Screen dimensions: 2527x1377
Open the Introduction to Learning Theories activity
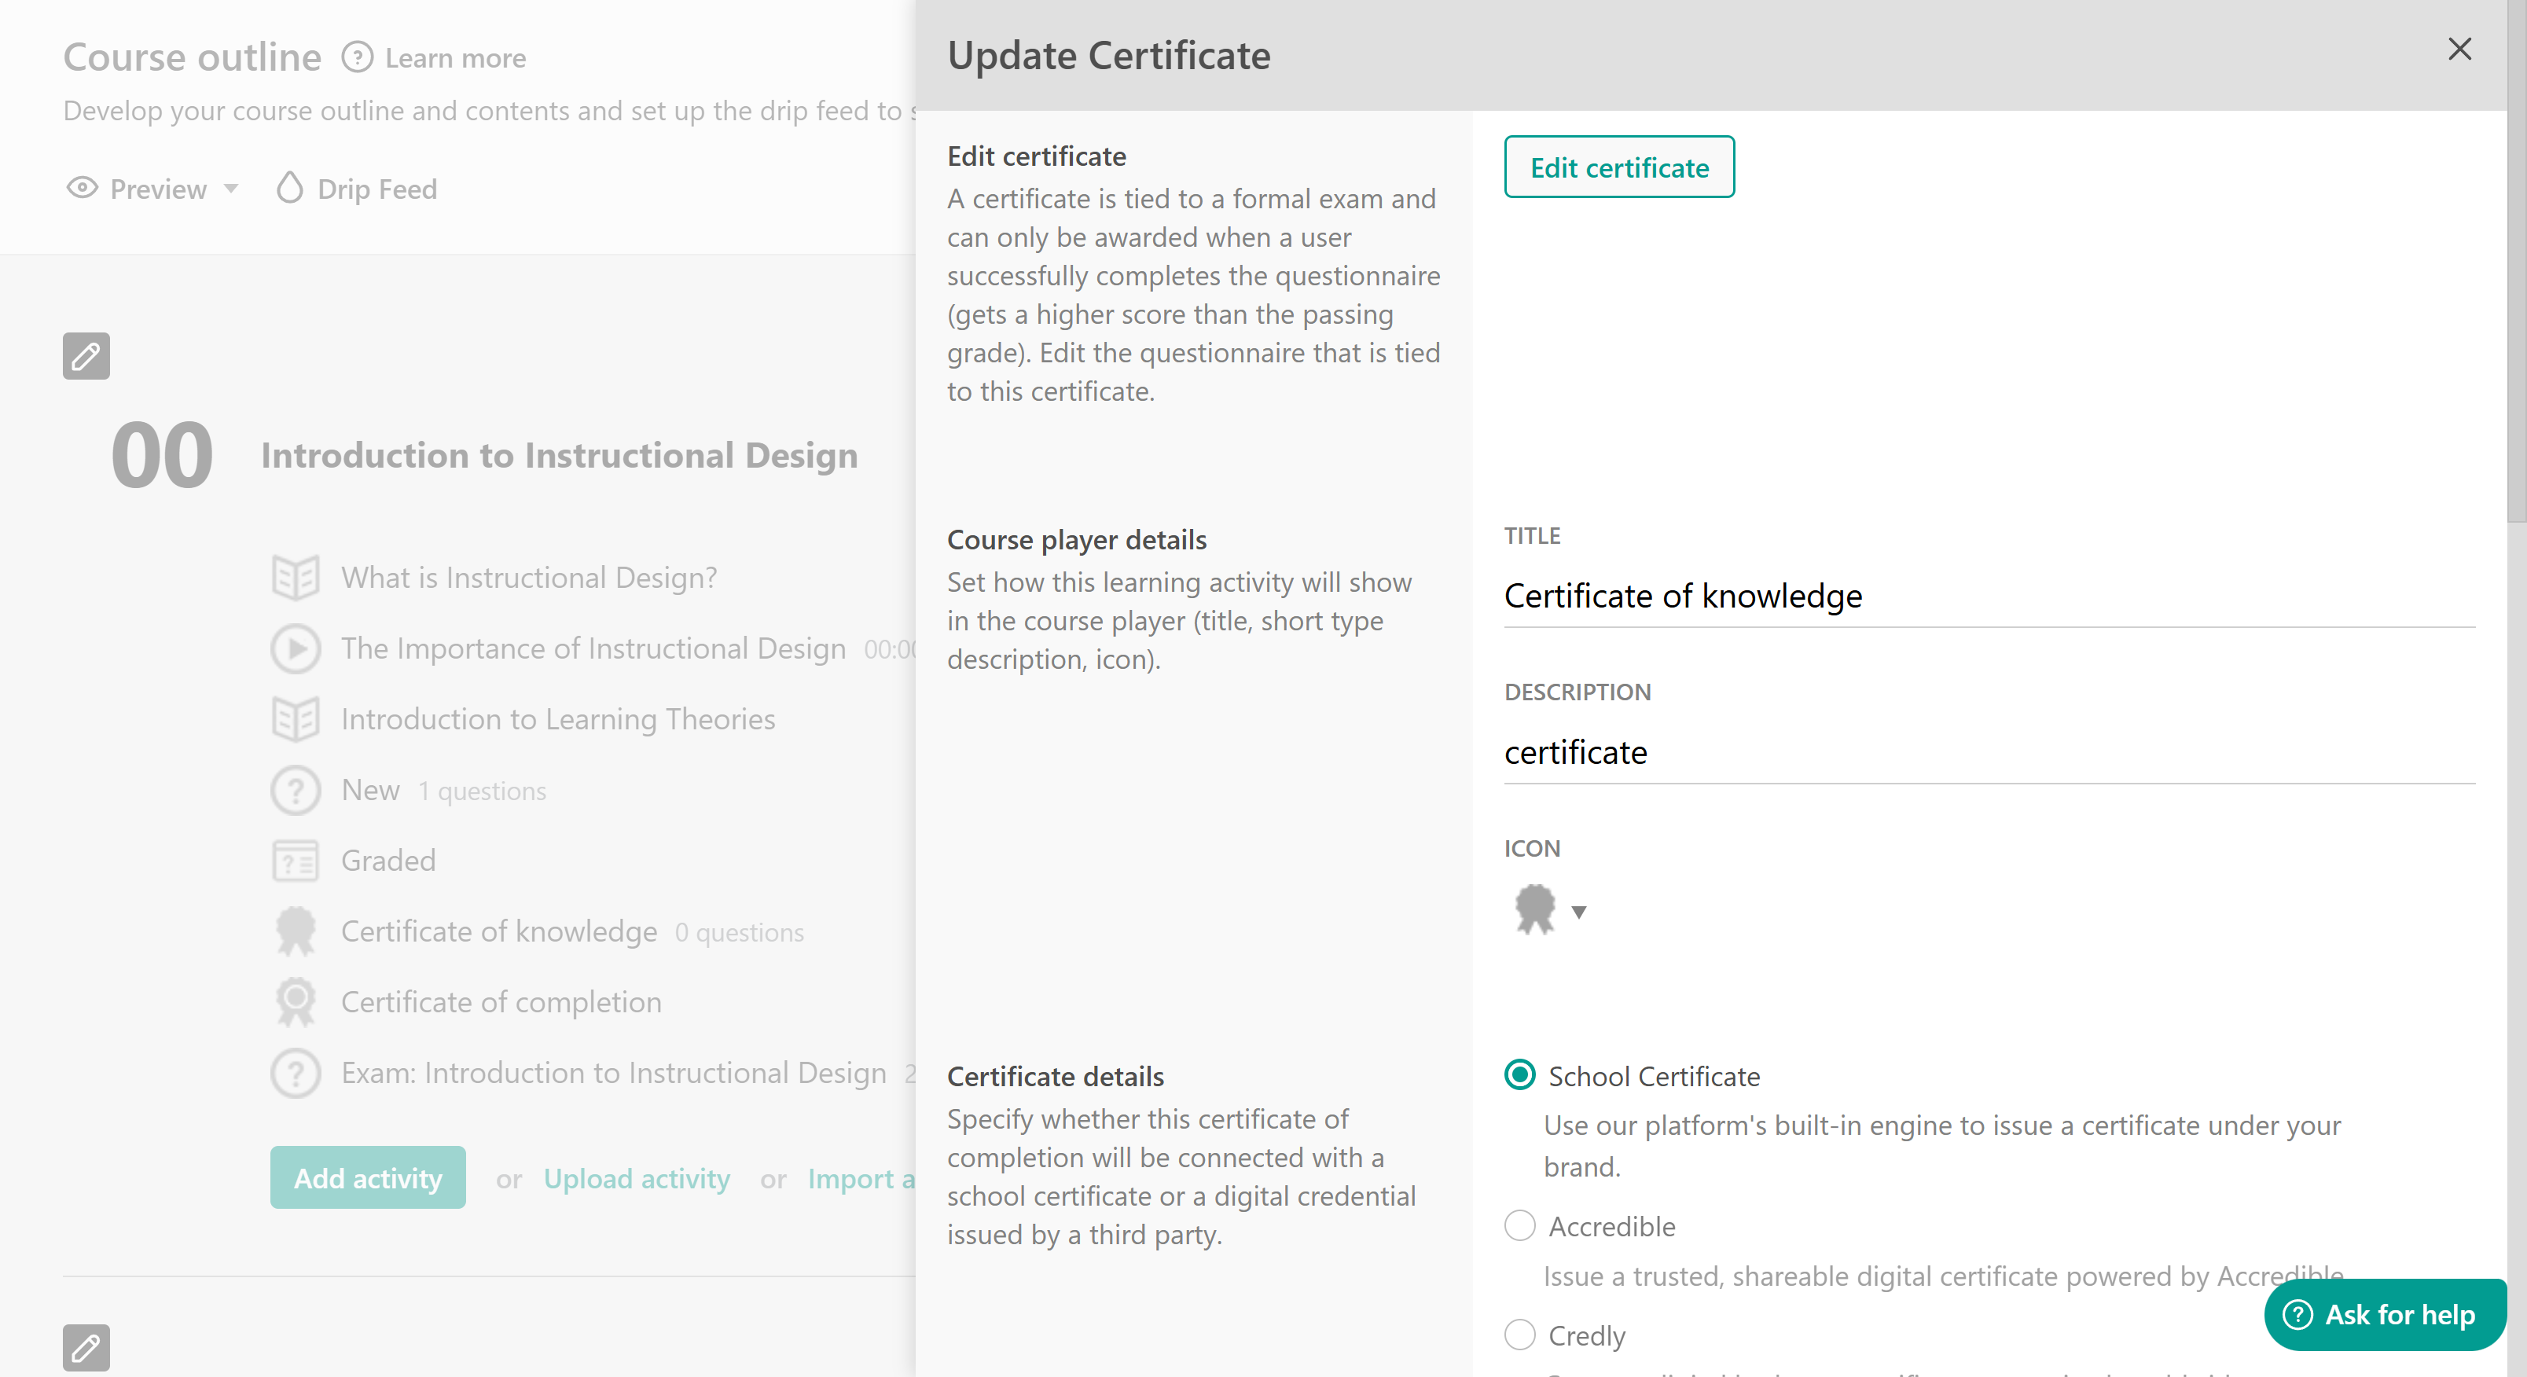pyautogui.click(x=557, y=719)
